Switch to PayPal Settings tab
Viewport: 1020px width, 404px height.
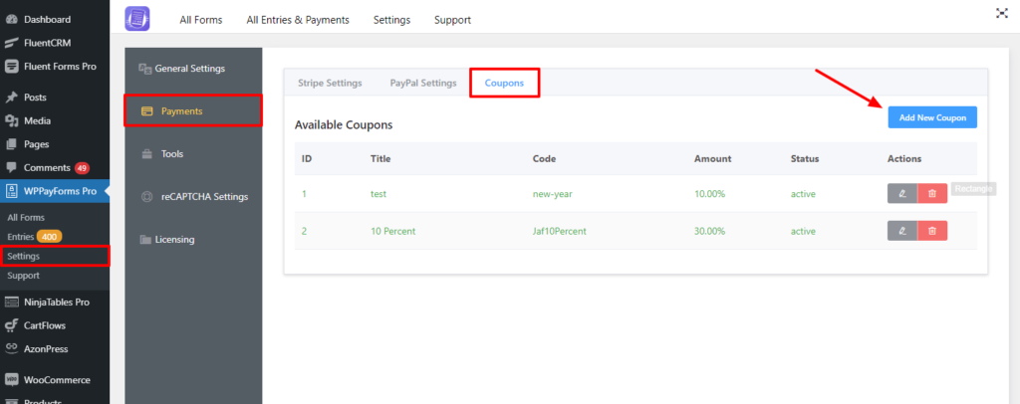[422, 83]
